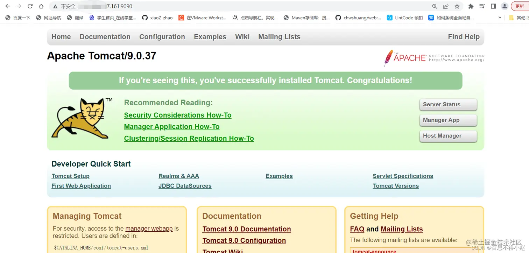Toggle the browser side panel icon

[x=493, y=6]
